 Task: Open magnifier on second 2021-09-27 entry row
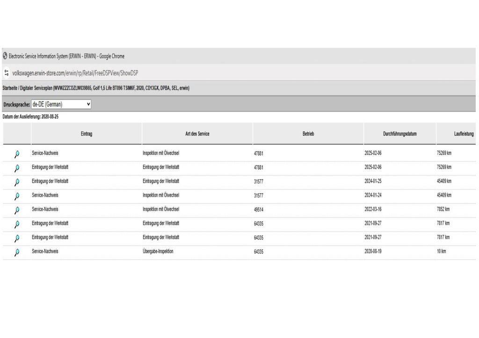coord(17,239)
